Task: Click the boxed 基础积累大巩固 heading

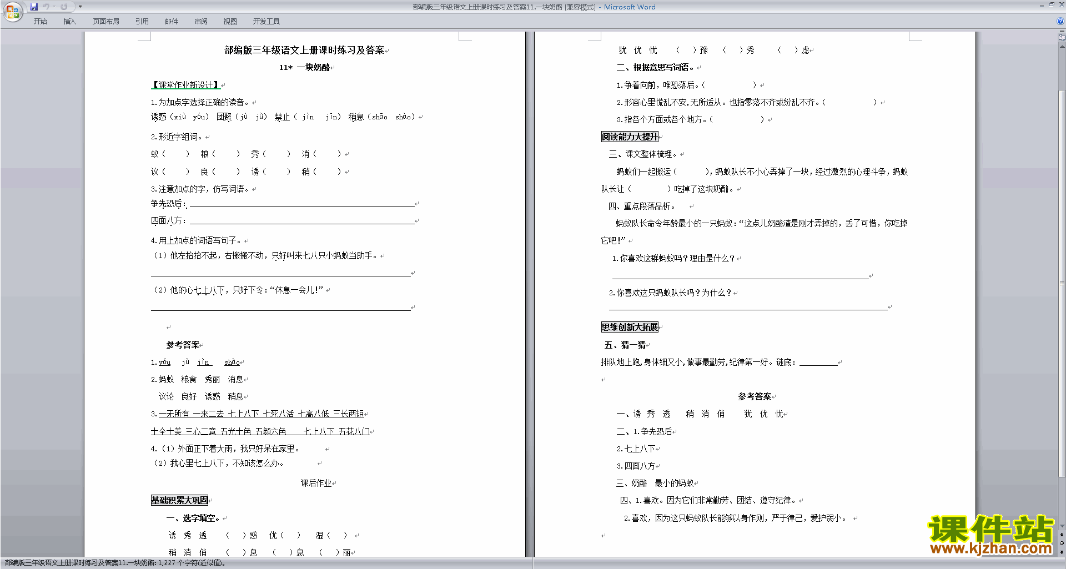Action: click(179, 500)
